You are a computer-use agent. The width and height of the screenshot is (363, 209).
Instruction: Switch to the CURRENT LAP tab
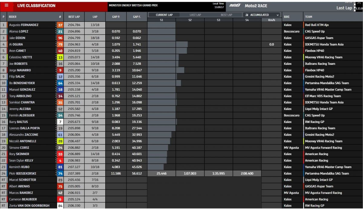coord(164,15)
